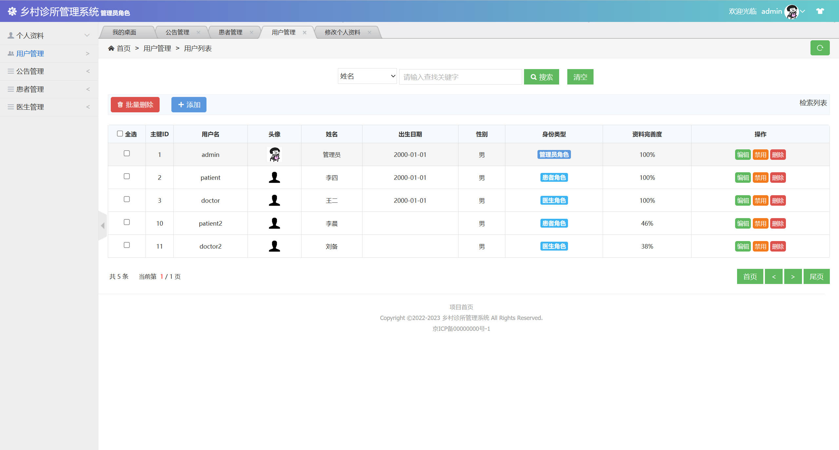Click the admin avatar in the header
The height and width of the screenshot is (450, 839).
(792, 11)
